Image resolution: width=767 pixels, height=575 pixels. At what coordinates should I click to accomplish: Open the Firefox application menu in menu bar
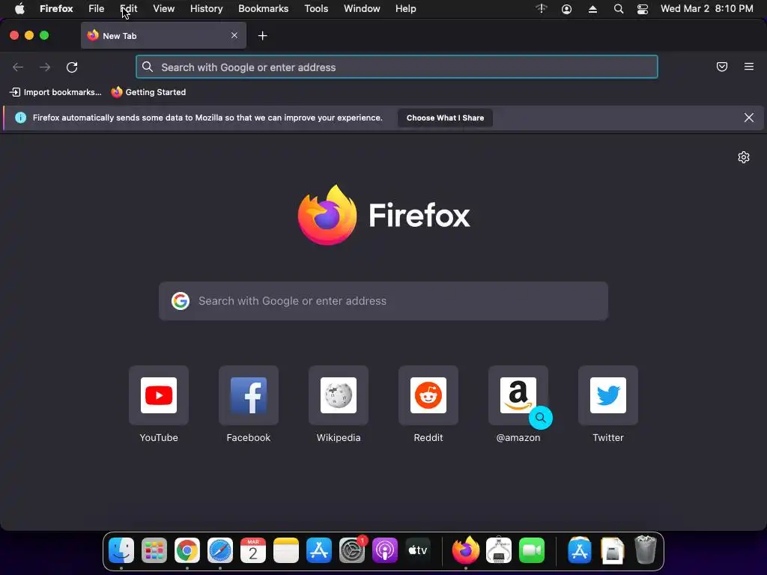click(x=56, y=9)
